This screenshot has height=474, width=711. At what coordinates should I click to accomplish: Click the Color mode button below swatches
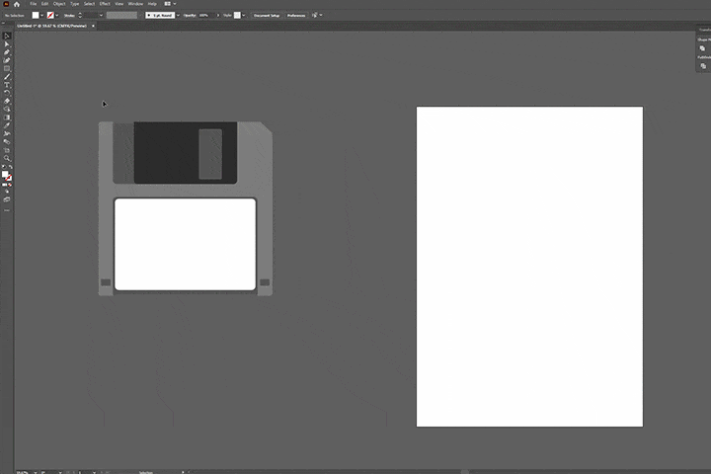(x=4, y=185)
